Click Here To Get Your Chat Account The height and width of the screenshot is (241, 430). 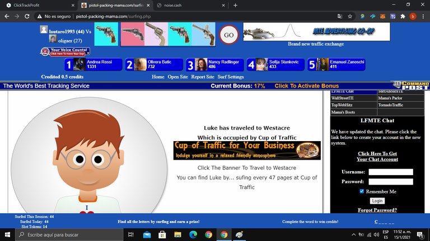pos(377,157)
